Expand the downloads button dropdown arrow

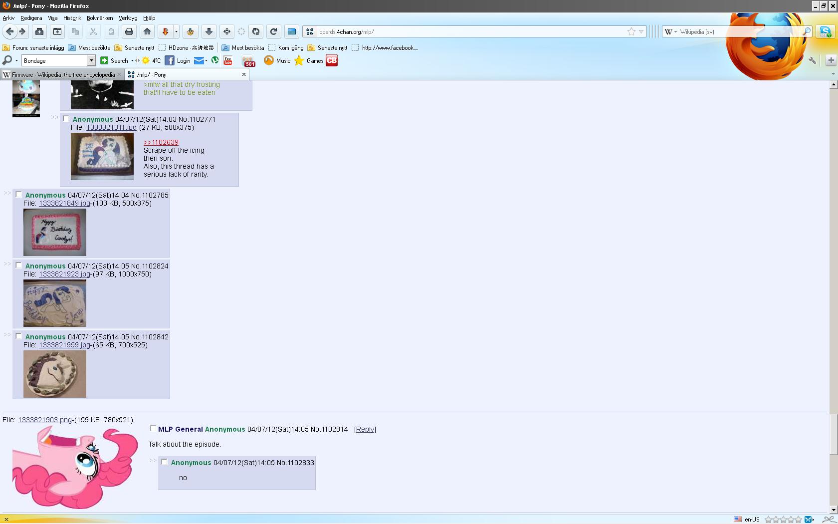(176, 31)
